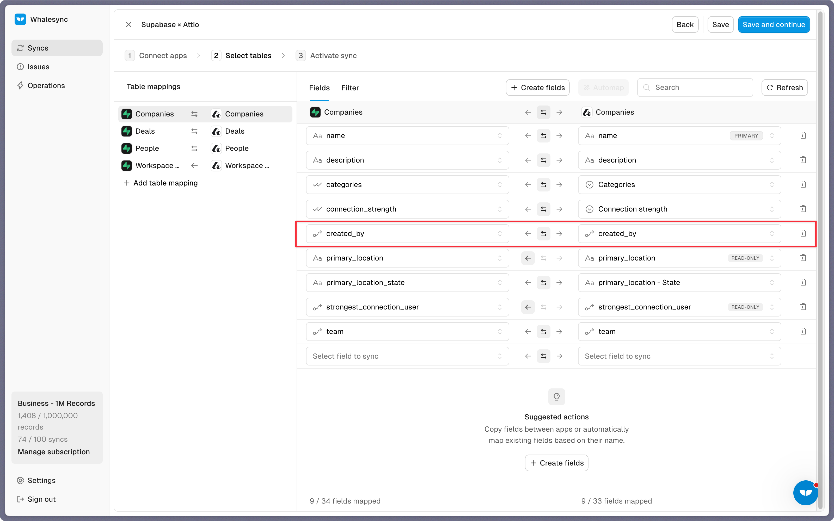Open Attio primary_location - State dropdown
Screen dimensions: 834x521
pos(679,283)
